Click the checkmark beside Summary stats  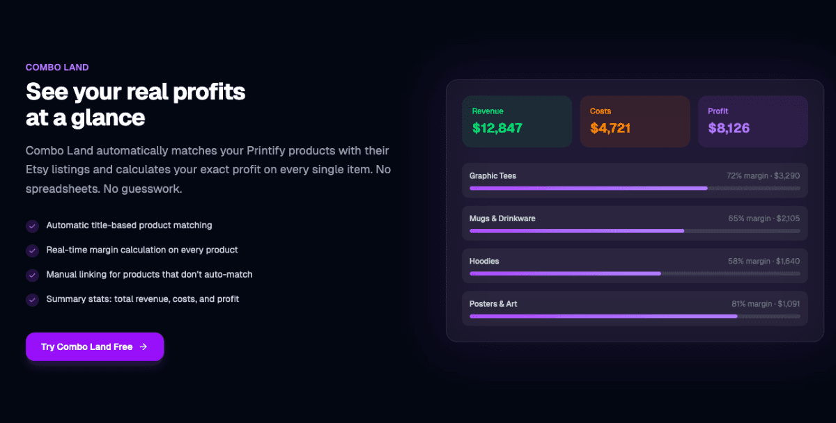[32, 300]
